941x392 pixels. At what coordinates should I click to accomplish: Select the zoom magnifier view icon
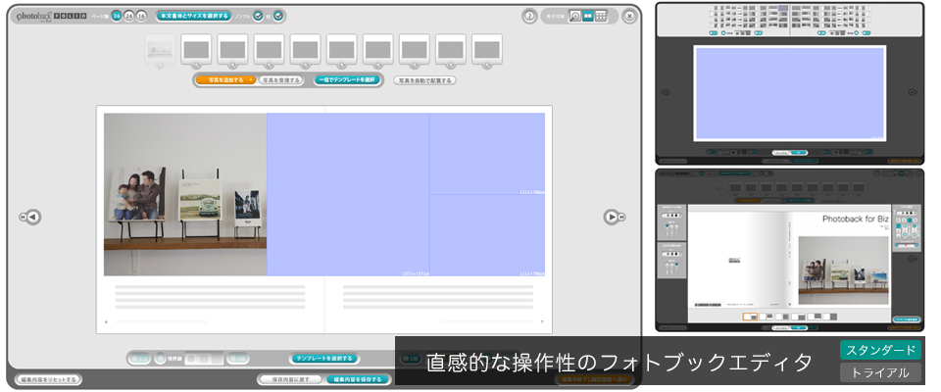point(575,17)
